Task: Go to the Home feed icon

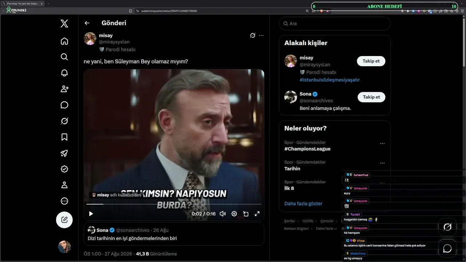Action: tap(64, 41)
